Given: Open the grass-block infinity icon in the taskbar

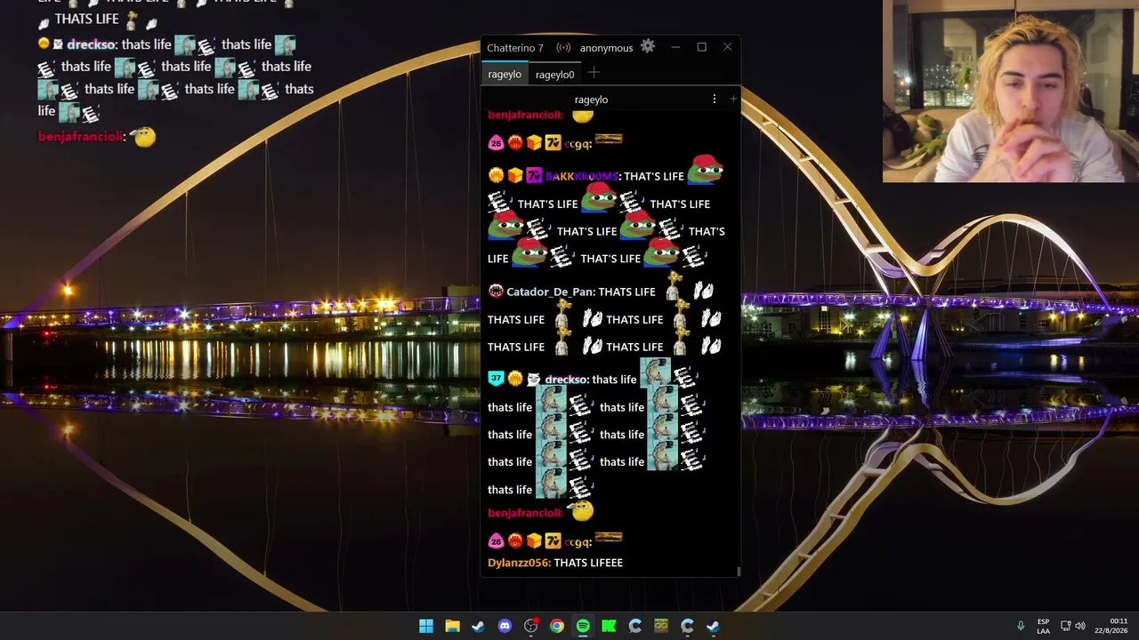Looking at the screenshot, I should 661,626.
